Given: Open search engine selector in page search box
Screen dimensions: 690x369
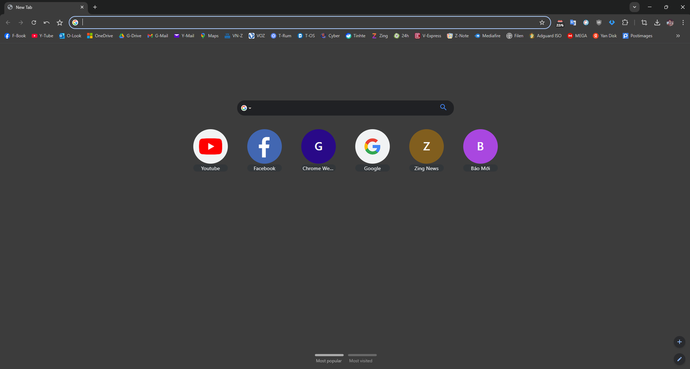Looking at the screenshot, I should coord(246,108).
